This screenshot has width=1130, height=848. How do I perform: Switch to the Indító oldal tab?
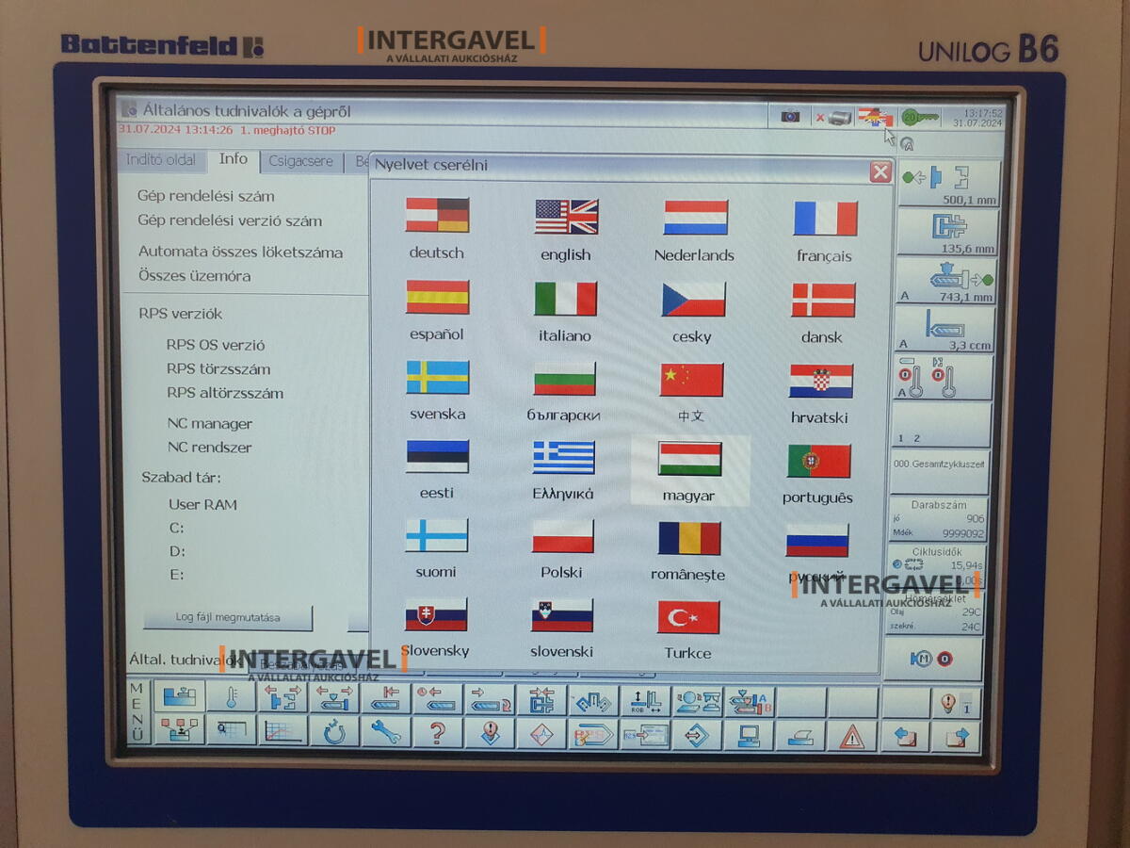tap(161, 160)
